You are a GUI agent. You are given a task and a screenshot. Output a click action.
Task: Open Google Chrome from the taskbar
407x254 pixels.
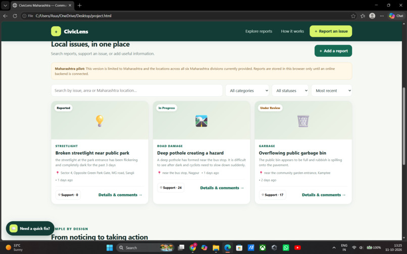coord(192,248)
